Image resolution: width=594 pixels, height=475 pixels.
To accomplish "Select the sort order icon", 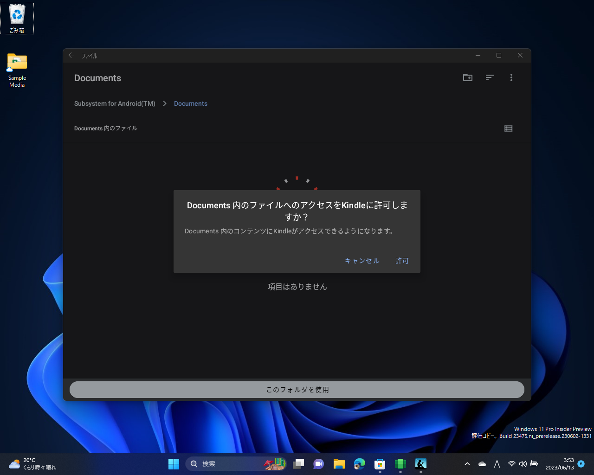I will (490, 77).
